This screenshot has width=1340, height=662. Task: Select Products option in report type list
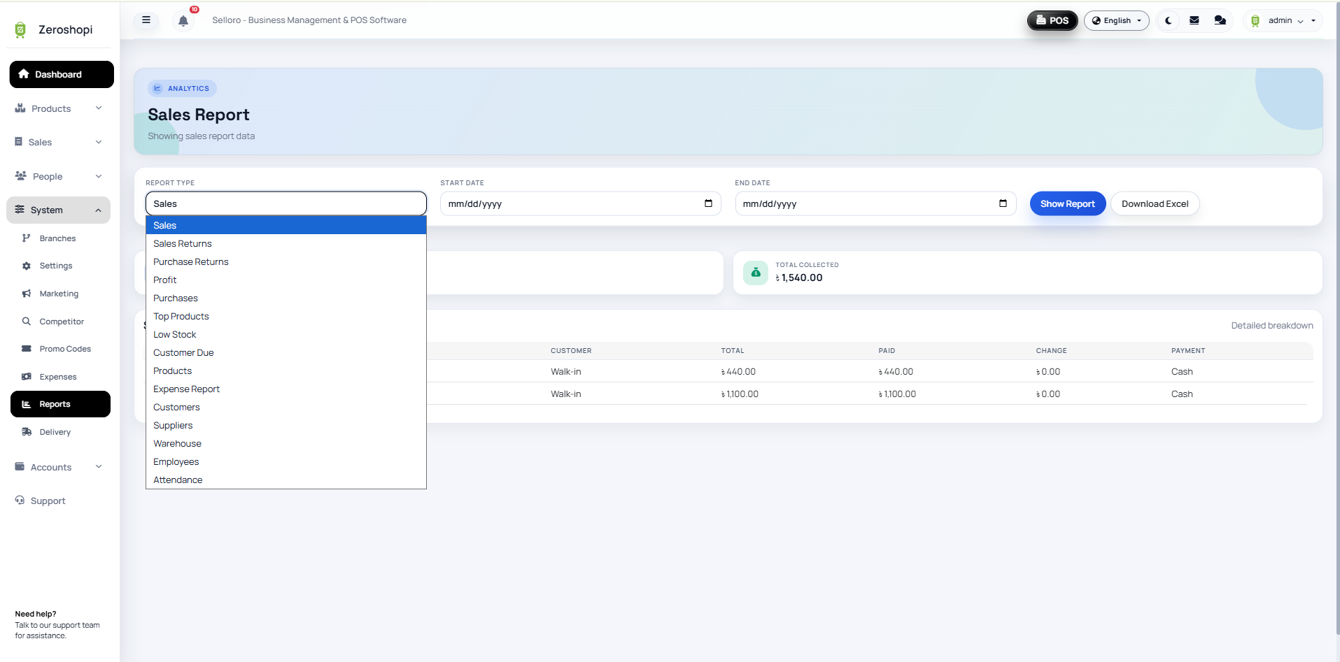coord(286,370)
